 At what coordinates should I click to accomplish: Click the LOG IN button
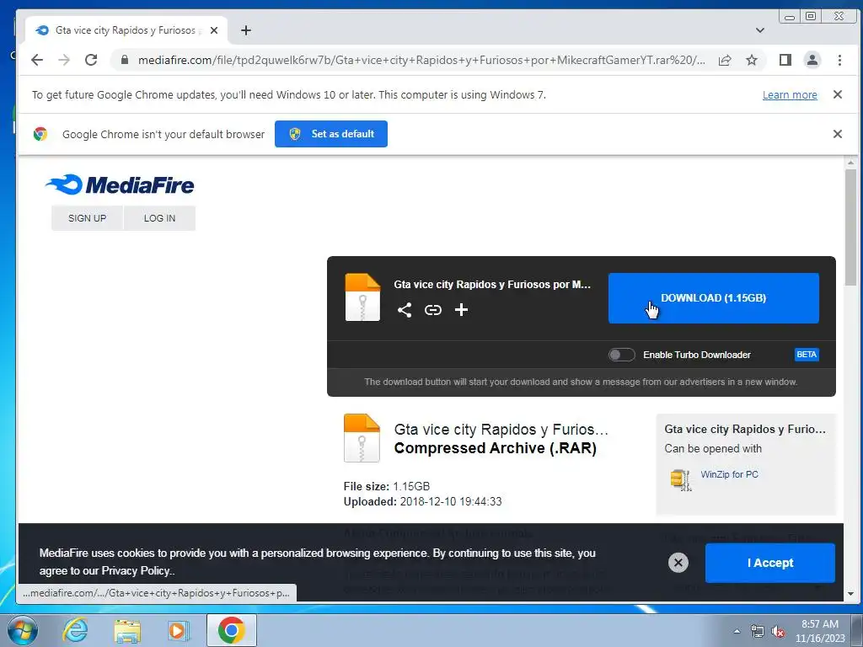(159, 218)
